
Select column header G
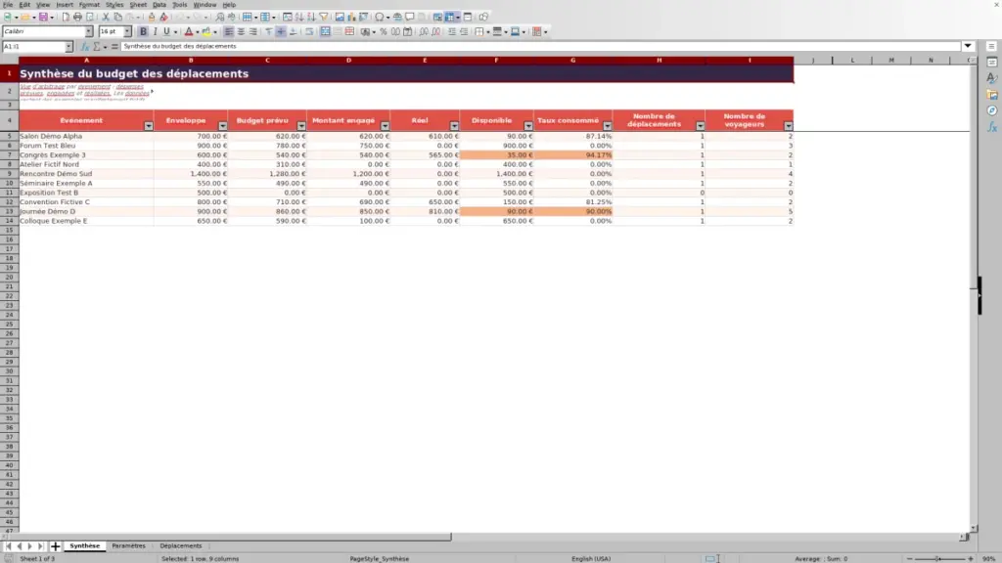pyautogui.click(x=573, y=60)
